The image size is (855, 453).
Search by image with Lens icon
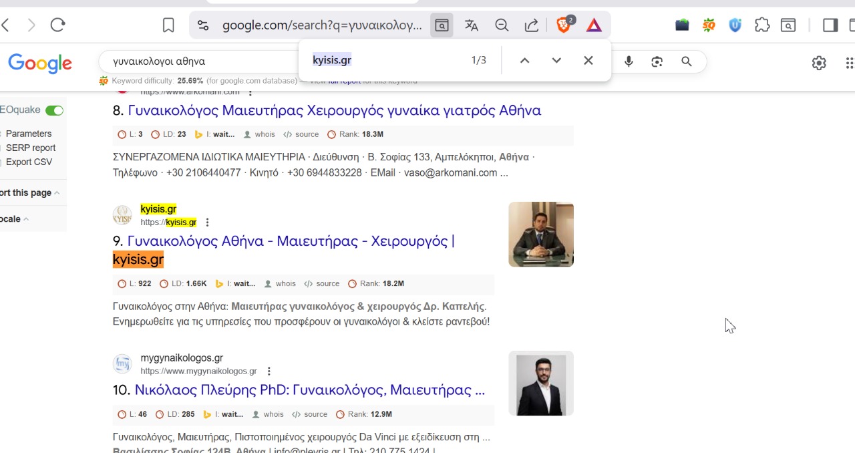[657, 61]
